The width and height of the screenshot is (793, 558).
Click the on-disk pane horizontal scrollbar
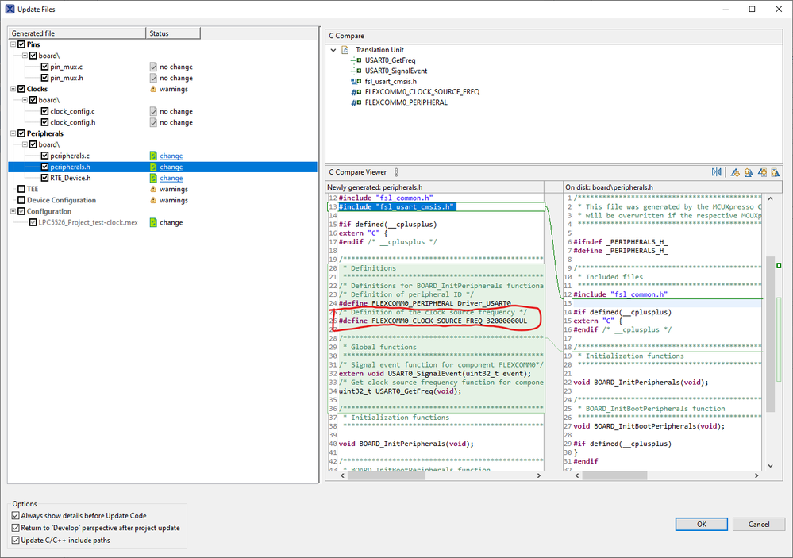tap(614, 475)
